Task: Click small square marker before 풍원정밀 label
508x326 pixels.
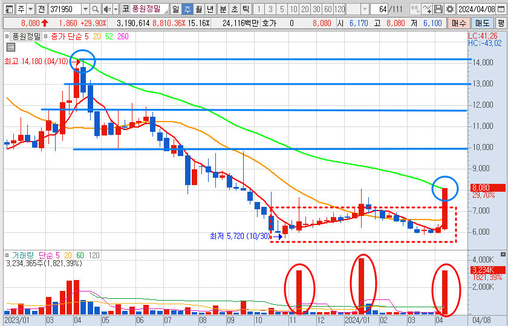Action: point(7,36)
